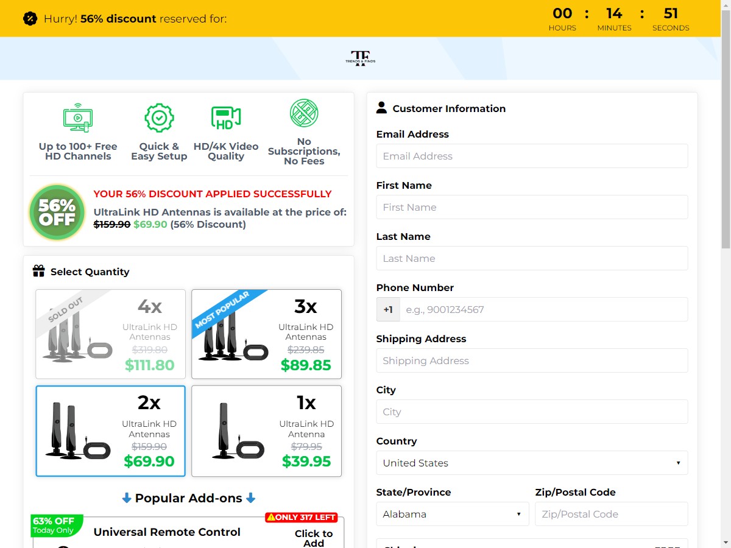
Task: Click the Only 317 Left badge
Action: [301, 518]
